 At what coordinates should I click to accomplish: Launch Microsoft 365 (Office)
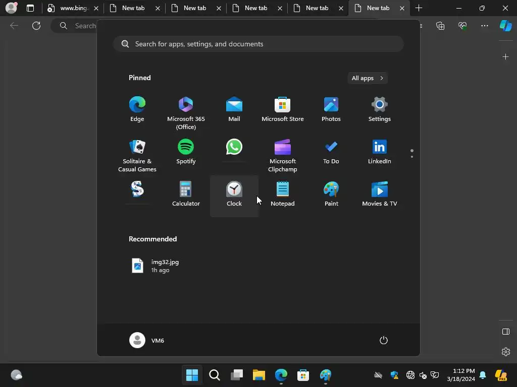click(186, 113)
